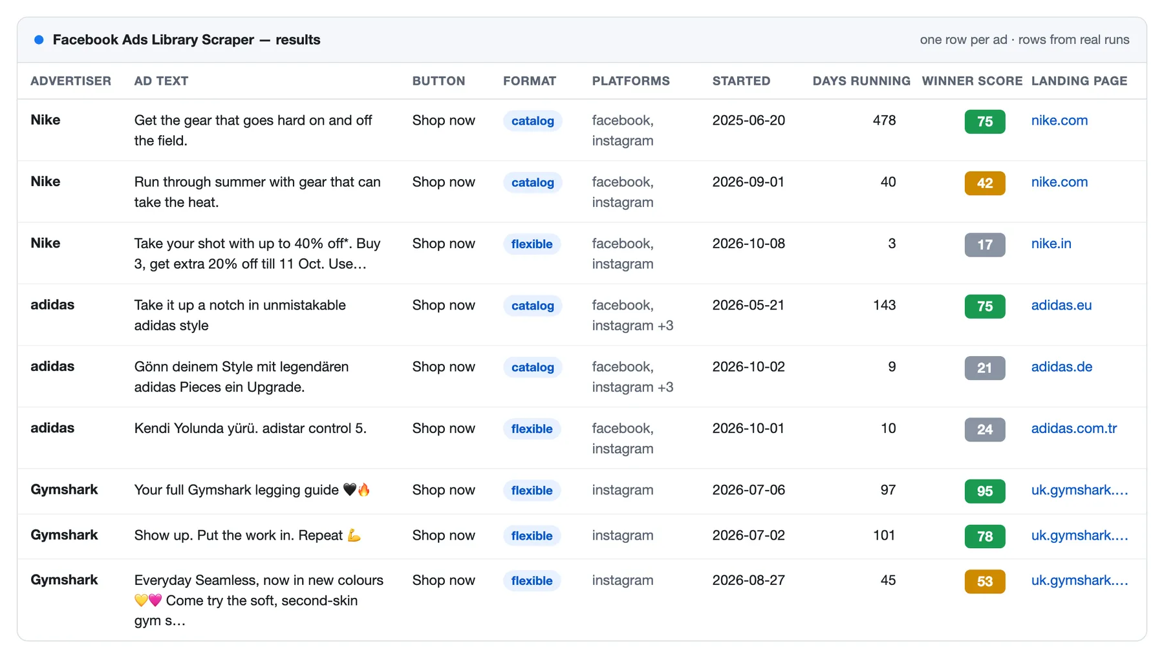This screenshot has height=658, width=1164.
Task: Click the 'one row per ad · rows from real runs' note
Action: [x=1024, y=39]
